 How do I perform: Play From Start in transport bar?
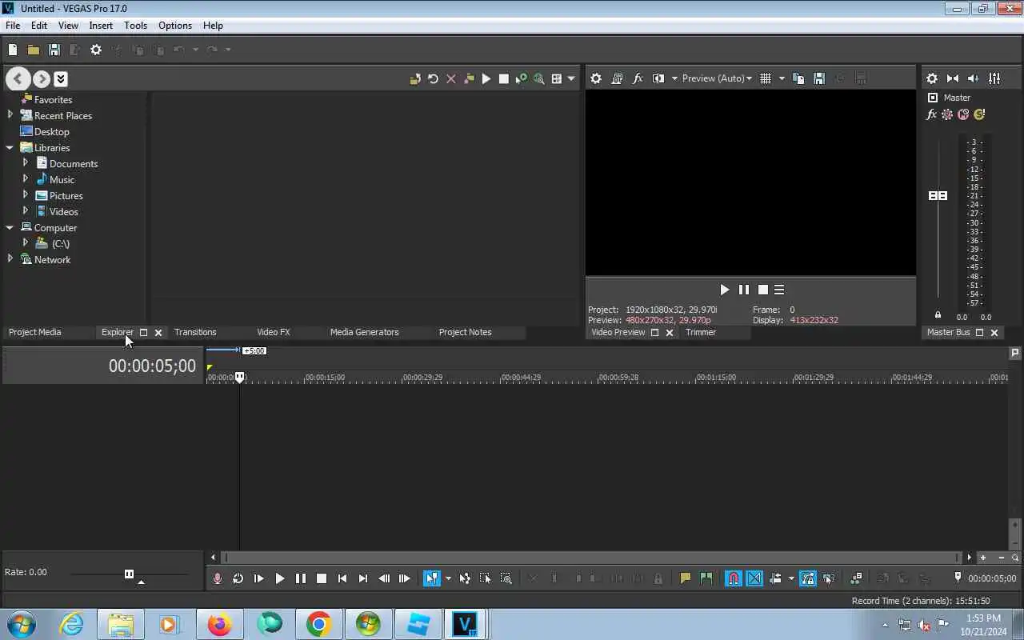(258, 578)
